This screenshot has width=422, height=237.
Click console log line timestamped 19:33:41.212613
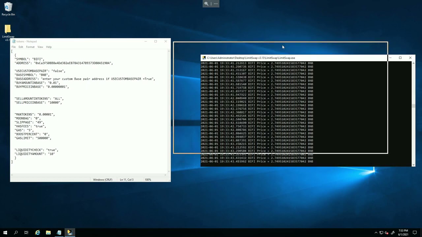click(257, 63)
